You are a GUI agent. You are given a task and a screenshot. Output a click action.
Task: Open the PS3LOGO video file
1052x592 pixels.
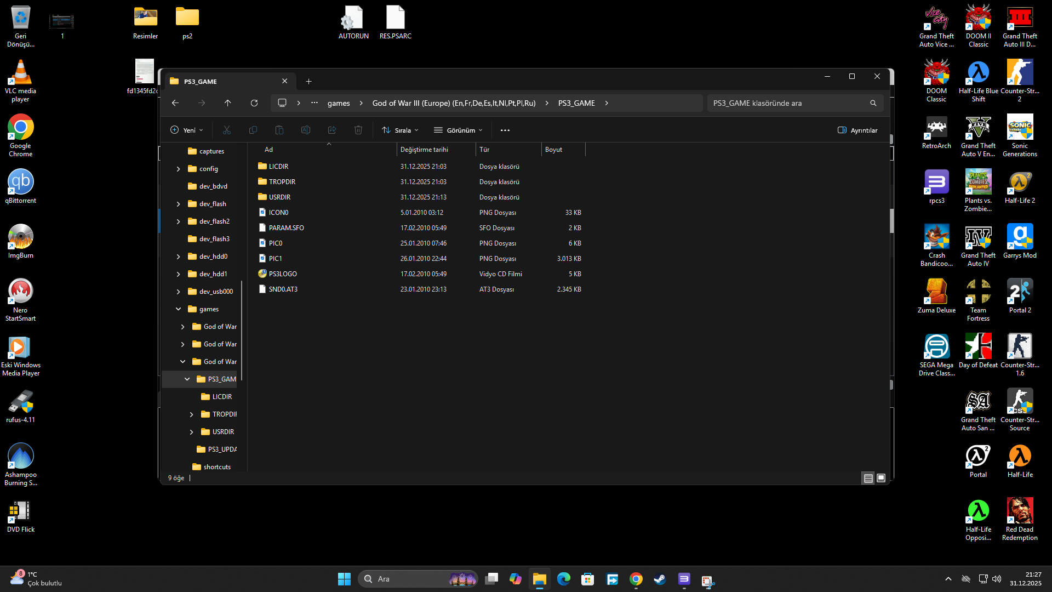coord(283,274)
